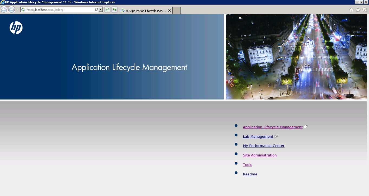Click the Internet Explorer icon in the title bar
Viewport: 369px width, 196px height.
2,2
